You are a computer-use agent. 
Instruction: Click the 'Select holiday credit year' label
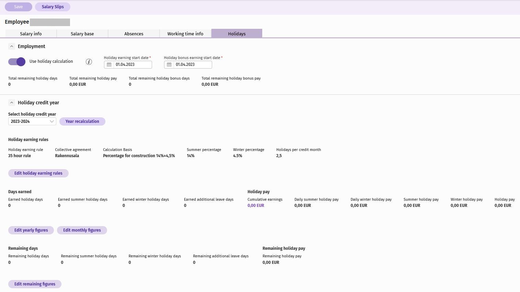click(x=32, y=114)
